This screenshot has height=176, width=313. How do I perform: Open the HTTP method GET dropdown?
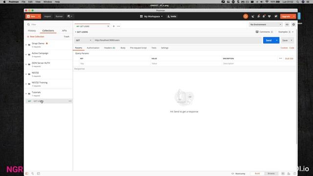coord(84,40)
